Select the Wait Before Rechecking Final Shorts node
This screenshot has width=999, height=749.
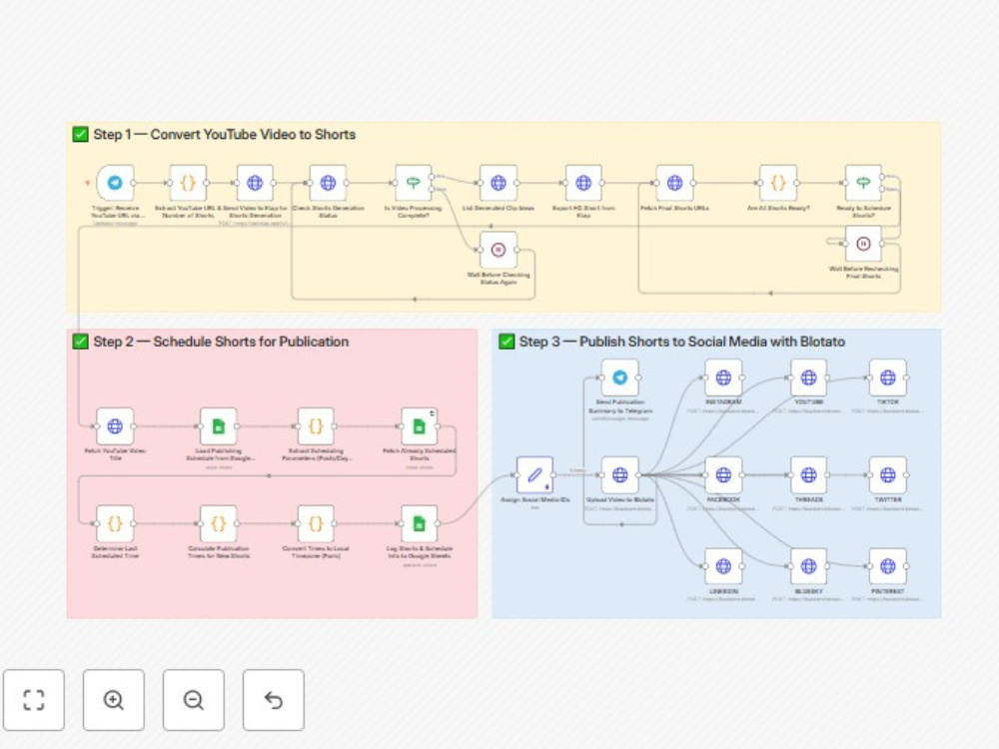[863, 244]
